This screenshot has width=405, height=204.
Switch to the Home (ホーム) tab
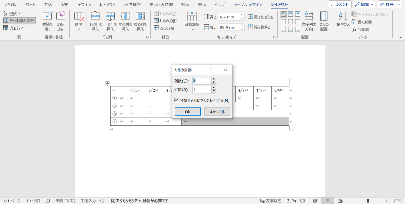tap(30, 5)
